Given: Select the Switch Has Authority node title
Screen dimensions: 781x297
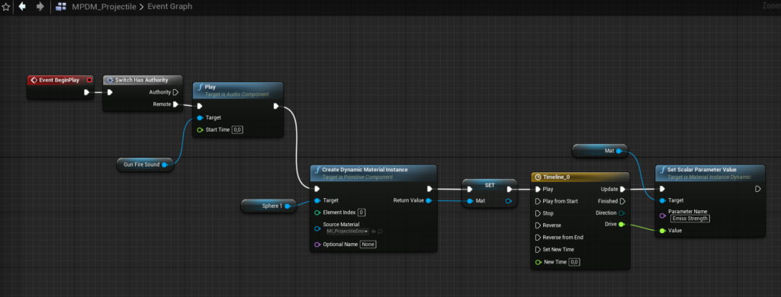Looking at the screenshot, I should click(141, 80).
